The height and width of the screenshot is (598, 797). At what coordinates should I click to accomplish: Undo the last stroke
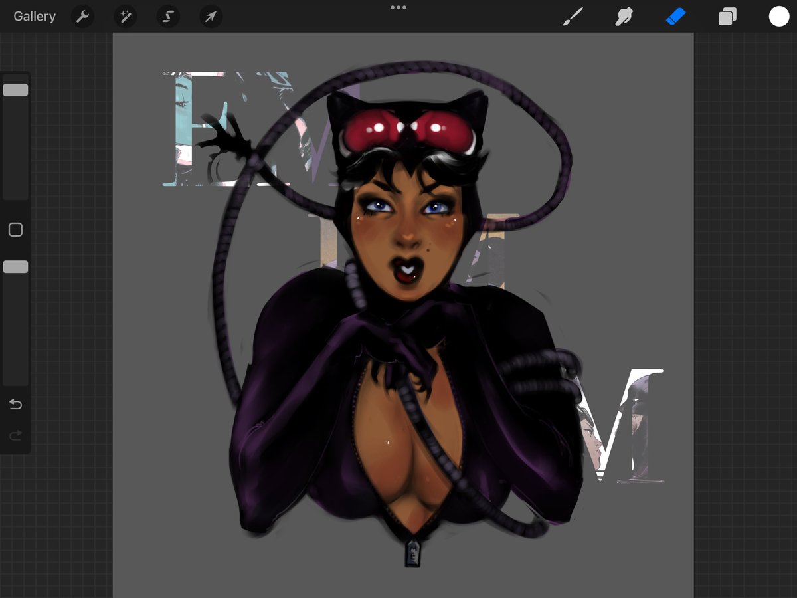[x=15, y=404]
